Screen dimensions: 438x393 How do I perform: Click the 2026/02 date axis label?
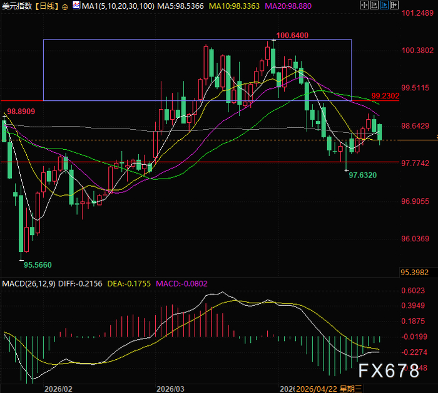click(58, 389)
